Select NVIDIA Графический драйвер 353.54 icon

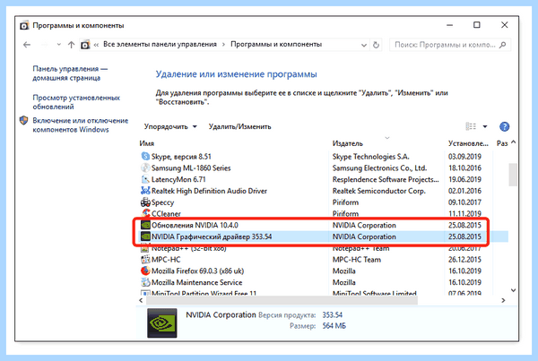tap(145, 236)
